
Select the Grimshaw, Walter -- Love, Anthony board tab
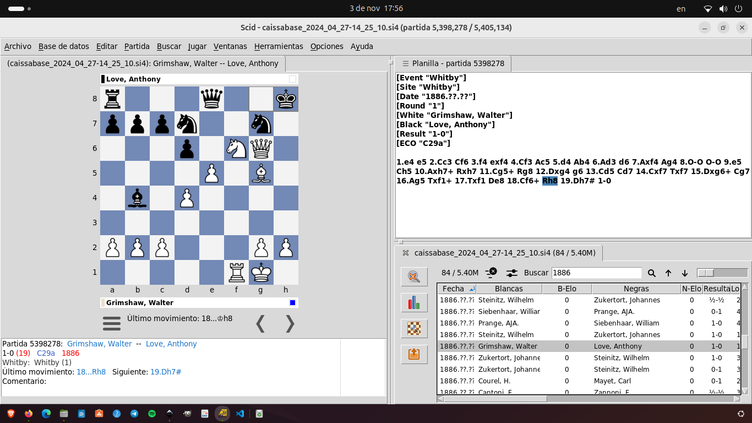click(x=143, y=63)
